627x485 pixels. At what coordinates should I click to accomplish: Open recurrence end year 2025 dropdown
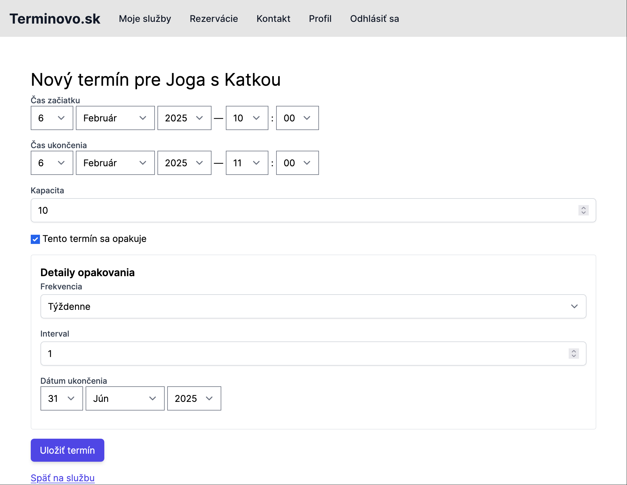point(194,398)
